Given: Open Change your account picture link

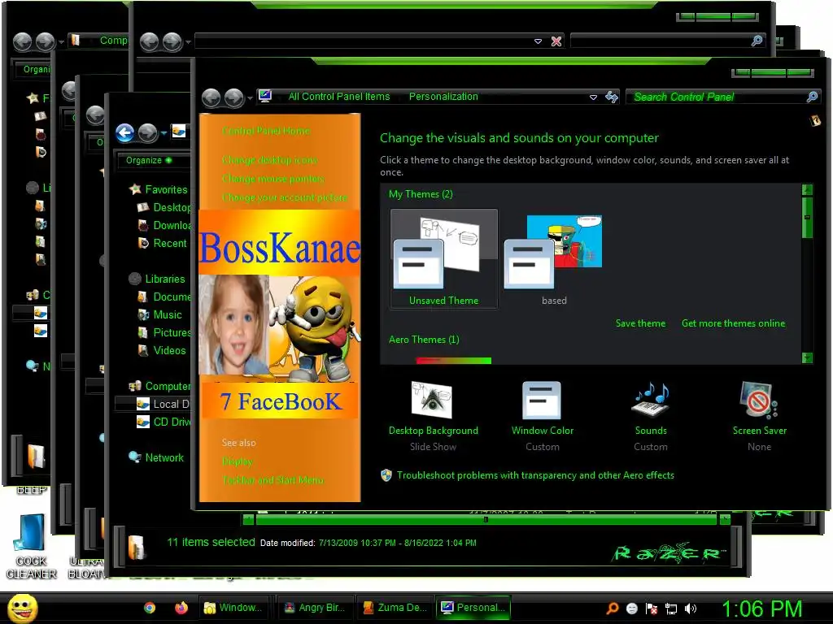Looking at the screenshot, I should (x=285, y=197).
